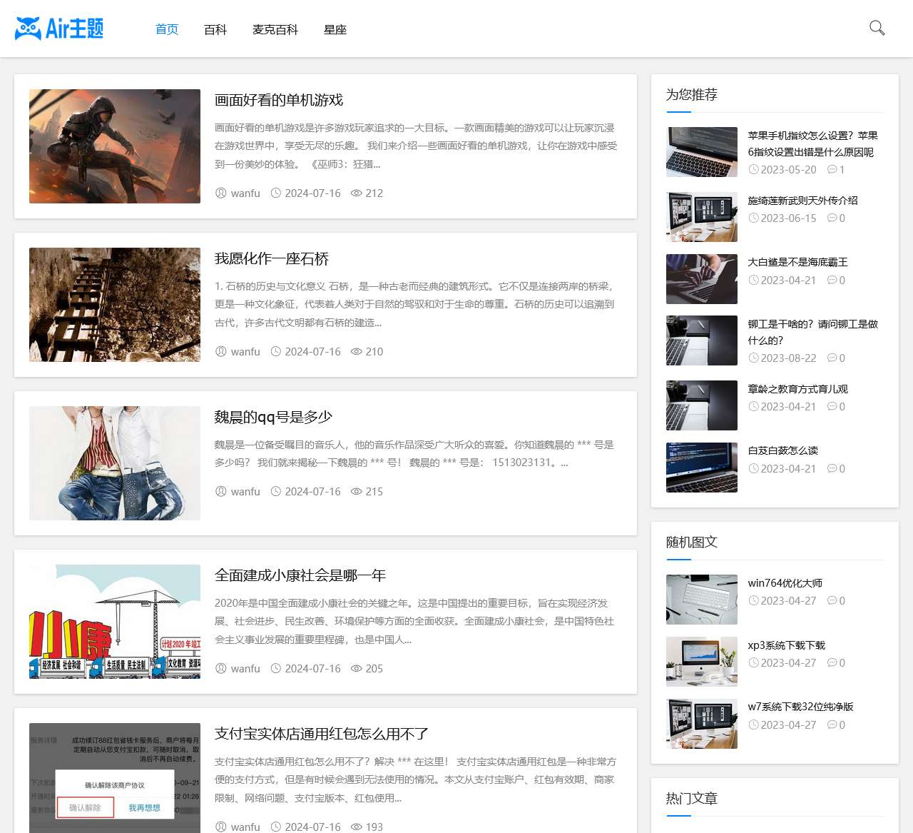Click comment icon for w7系统下载32位纯净版
The height and width of the screenshot is (833, 913).
tap(832, 725)
